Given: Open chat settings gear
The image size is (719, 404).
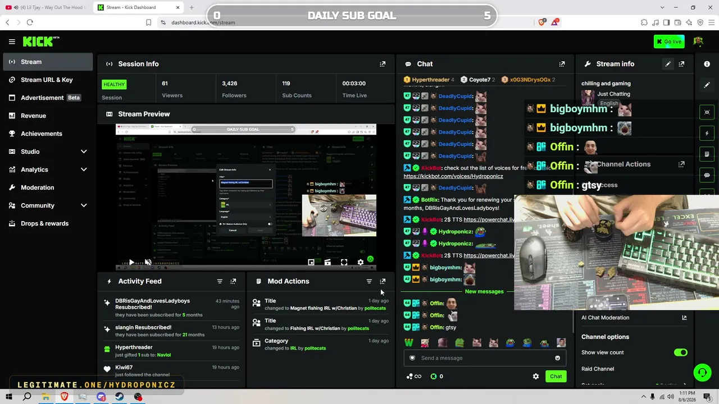Looking at the screenshot, I should [x=535, y=377].
